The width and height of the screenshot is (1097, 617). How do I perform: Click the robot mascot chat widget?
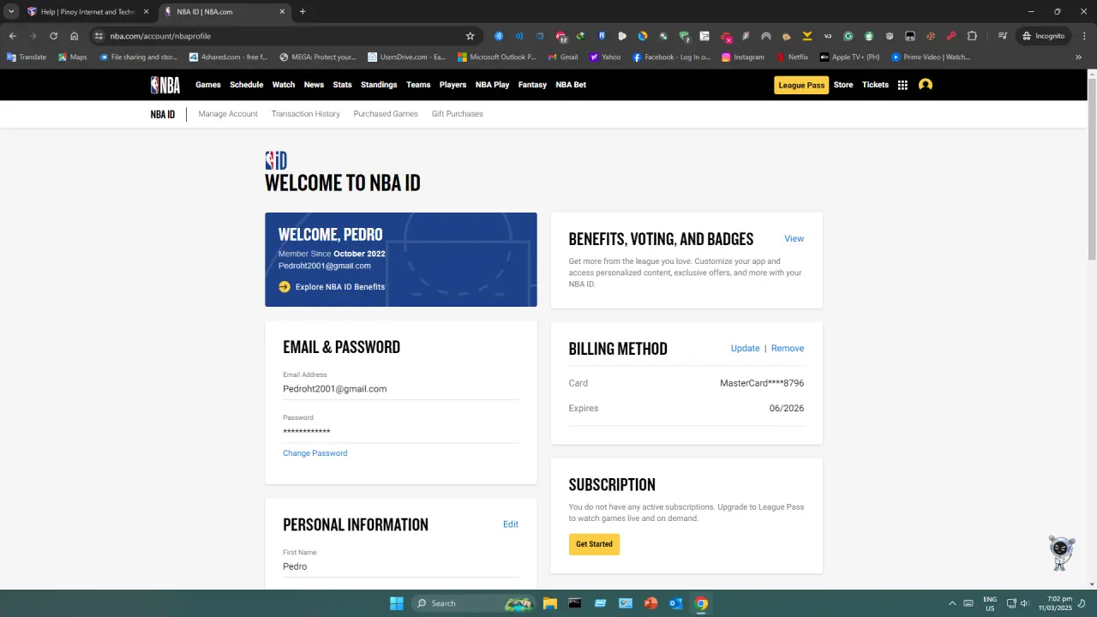tap(1061, 553)
